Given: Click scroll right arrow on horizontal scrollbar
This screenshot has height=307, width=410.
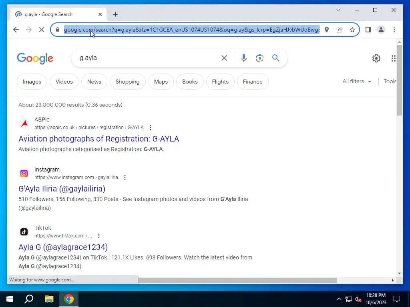Looking at the screenshot, I should (392, 280).
